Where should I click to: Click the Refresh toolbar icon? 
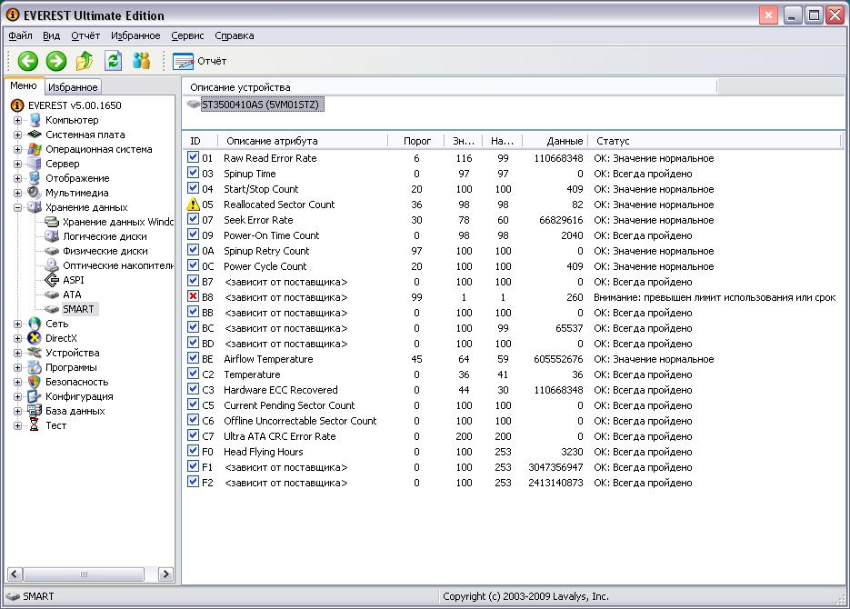[113, 61]
